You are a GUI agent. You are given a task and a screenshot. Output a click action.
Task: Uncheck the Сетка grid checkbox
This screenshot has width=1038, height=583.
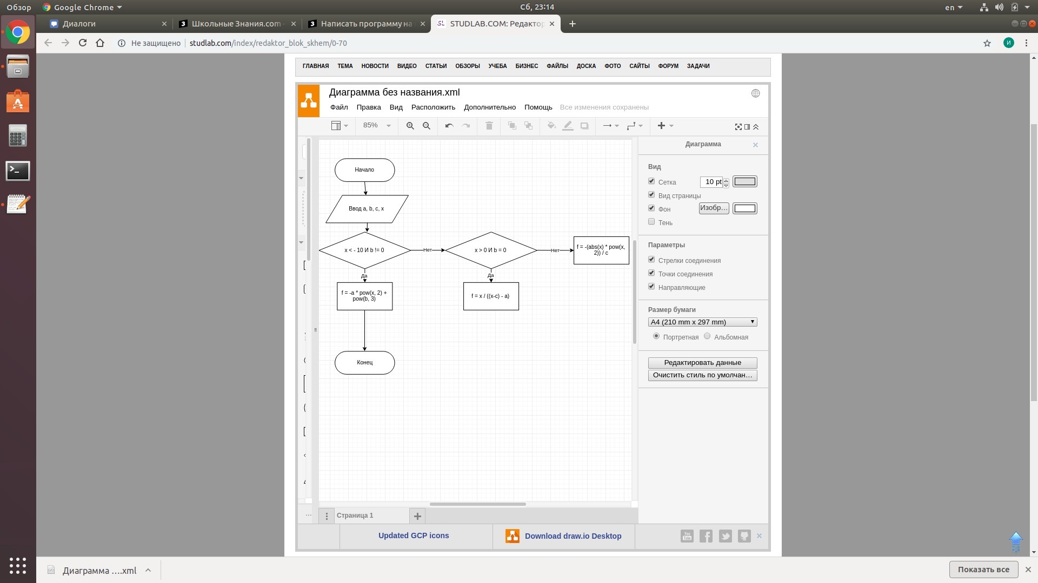coord(651,181)
